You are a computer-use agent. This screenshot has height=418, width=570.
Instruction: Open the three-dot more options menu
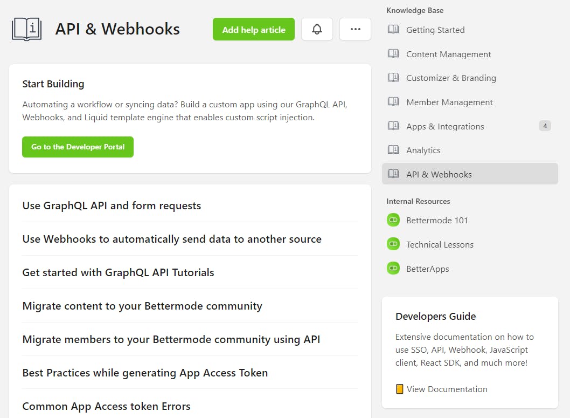point(355,29)
